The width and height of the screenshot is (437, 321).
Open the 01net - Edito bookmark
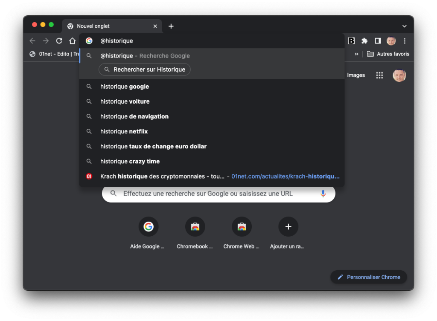pyautogui.click(x=54, y=54)
